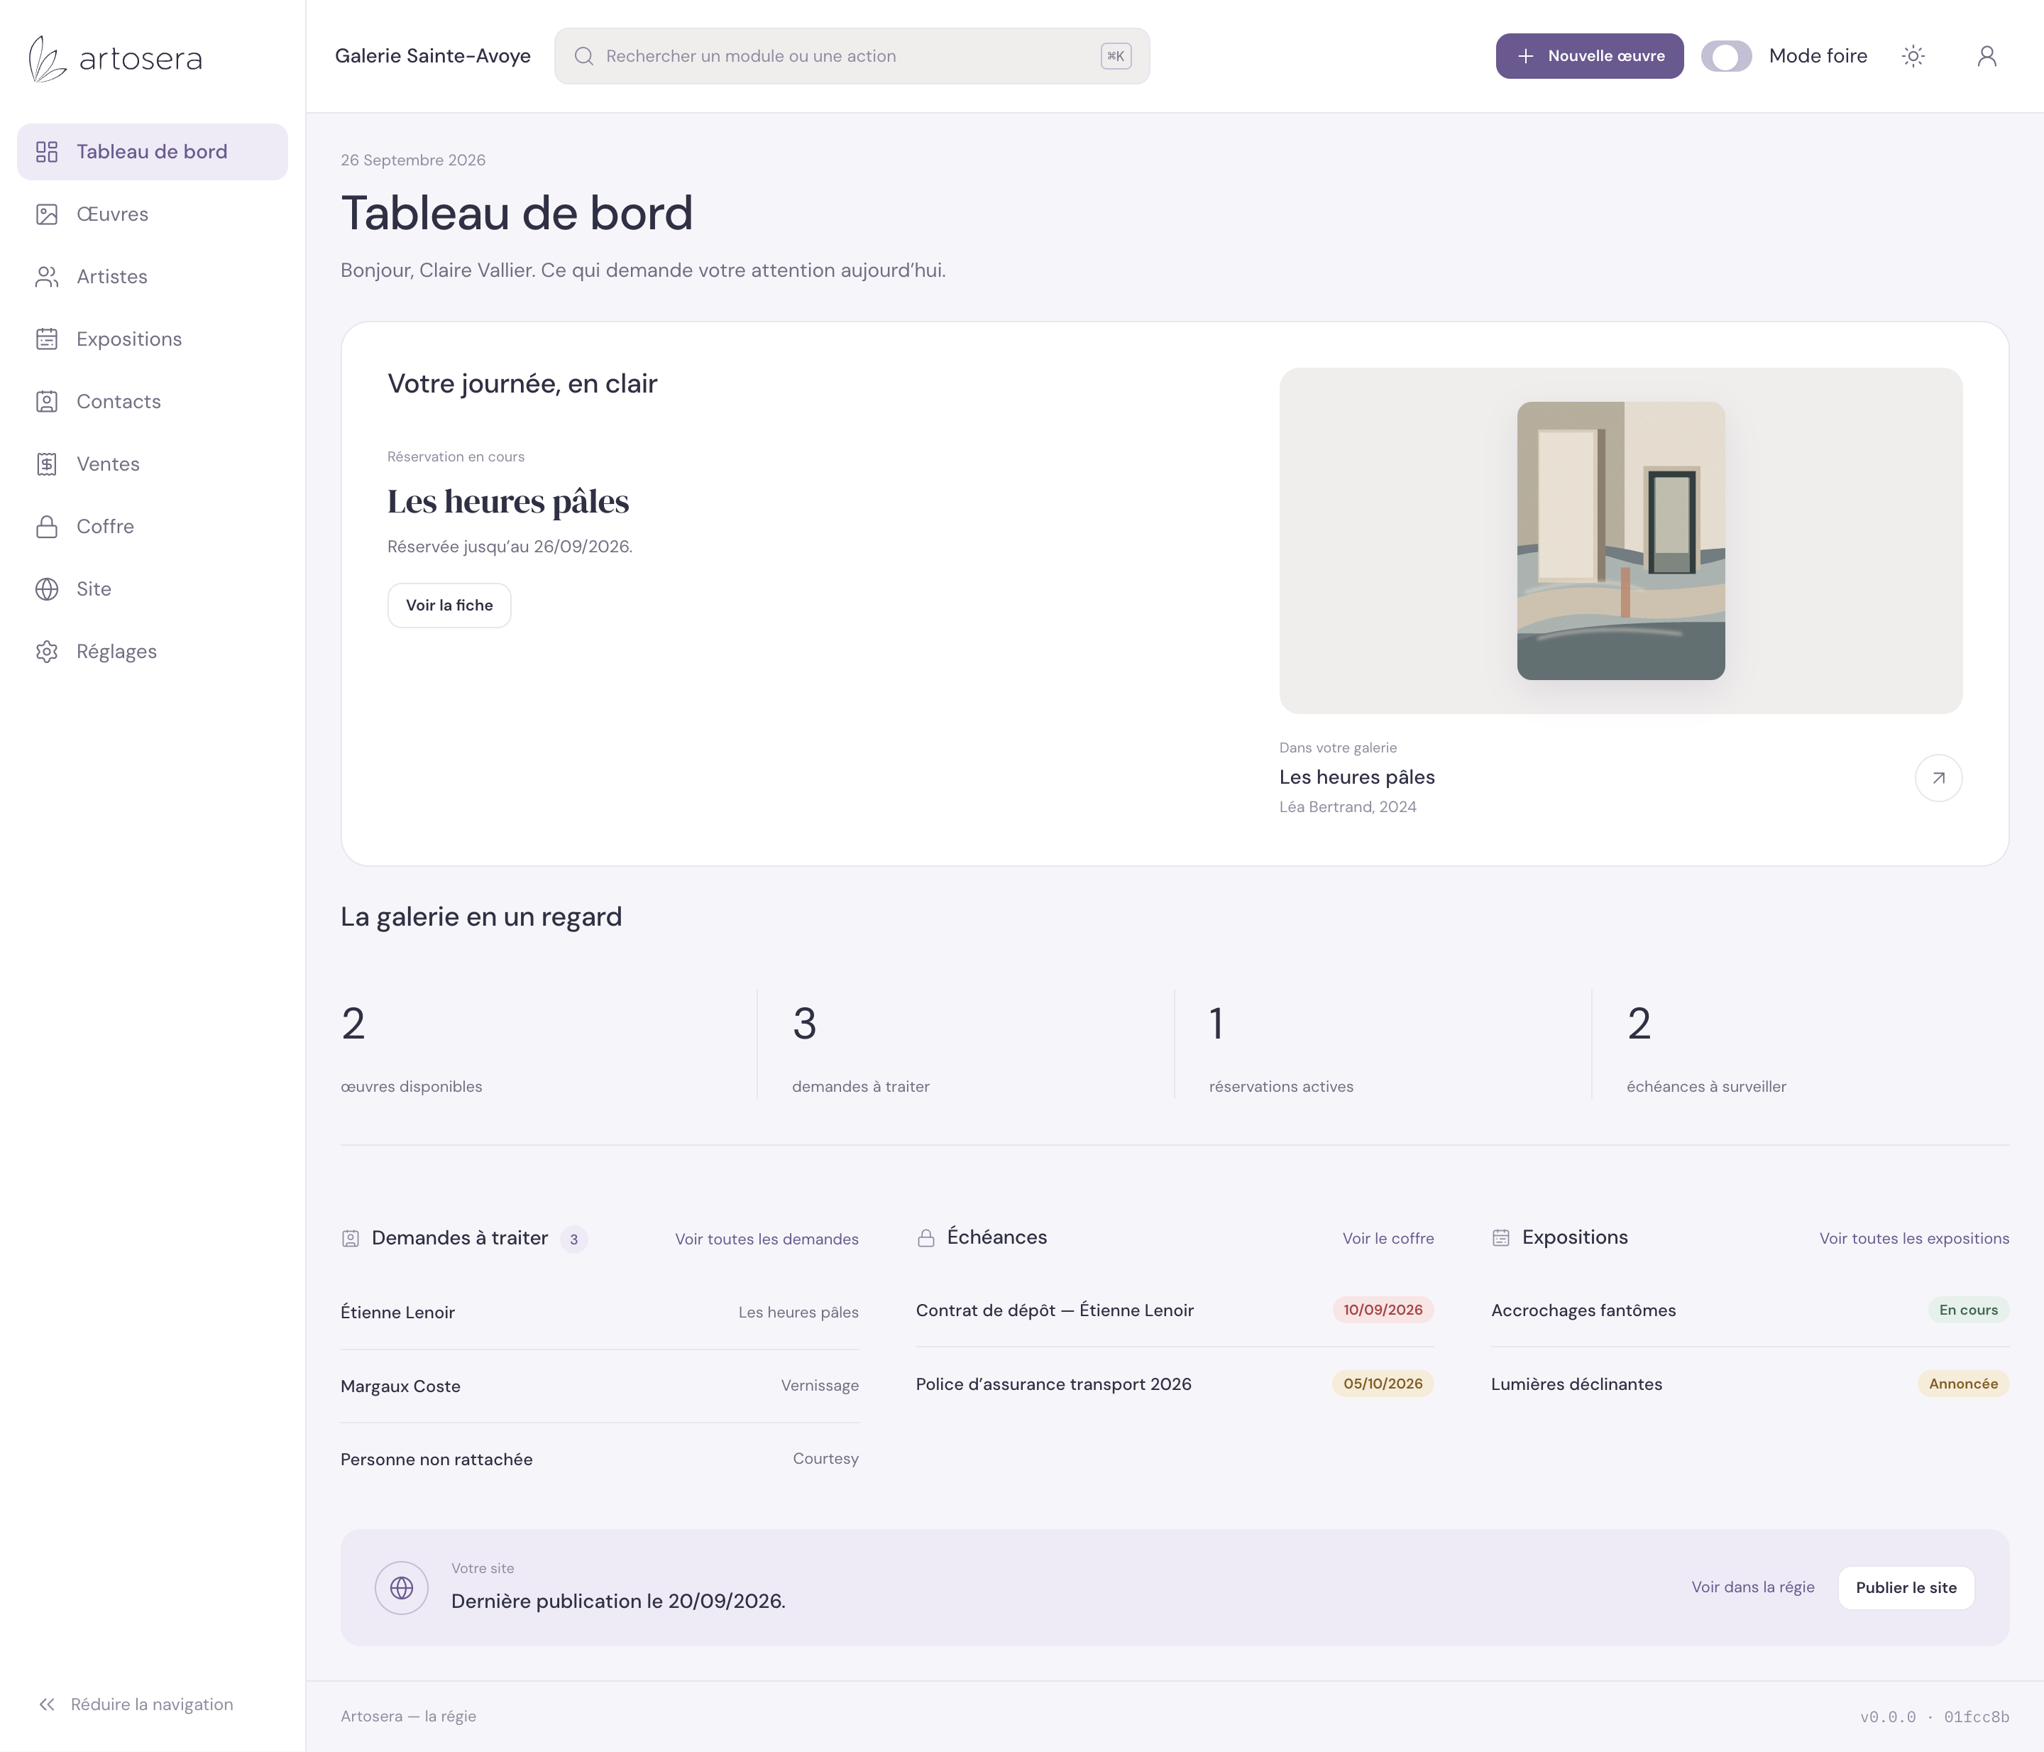The height and width of the screenshot is (1752, 2044).
Task: Click the Ventes receipt icon
Action: point(46,464)
